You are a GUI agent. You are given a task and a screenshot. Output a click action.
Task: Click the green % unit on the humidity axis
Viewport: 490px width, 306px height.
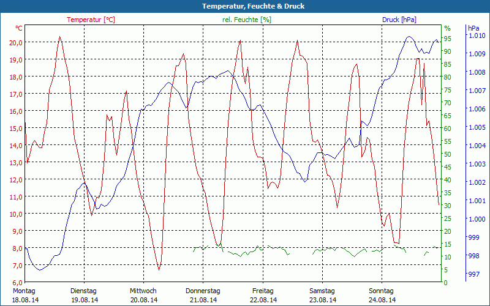(447, 28)
